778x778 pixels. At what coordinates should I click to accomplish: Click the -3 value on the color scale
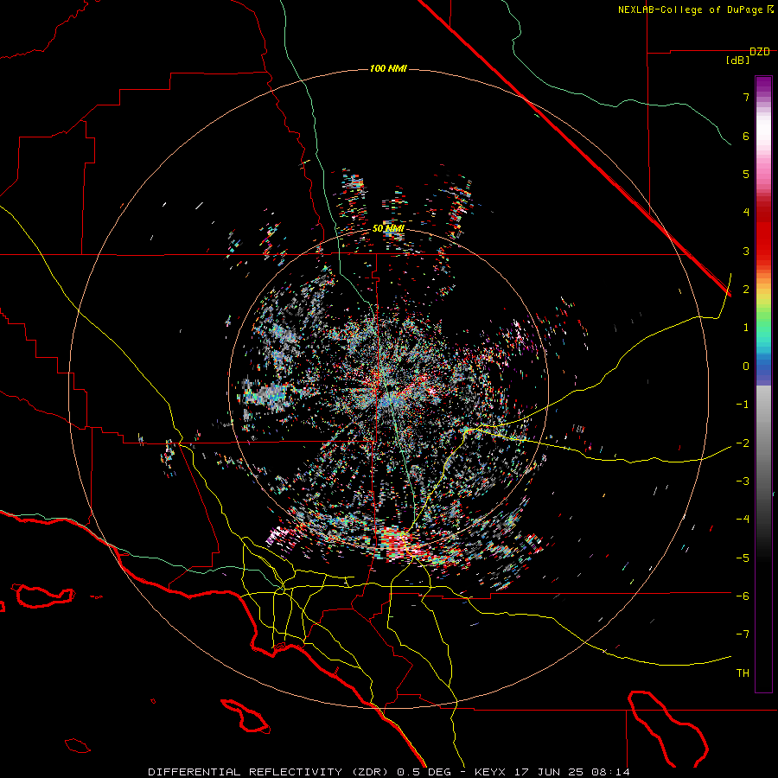tap(743, 481)
